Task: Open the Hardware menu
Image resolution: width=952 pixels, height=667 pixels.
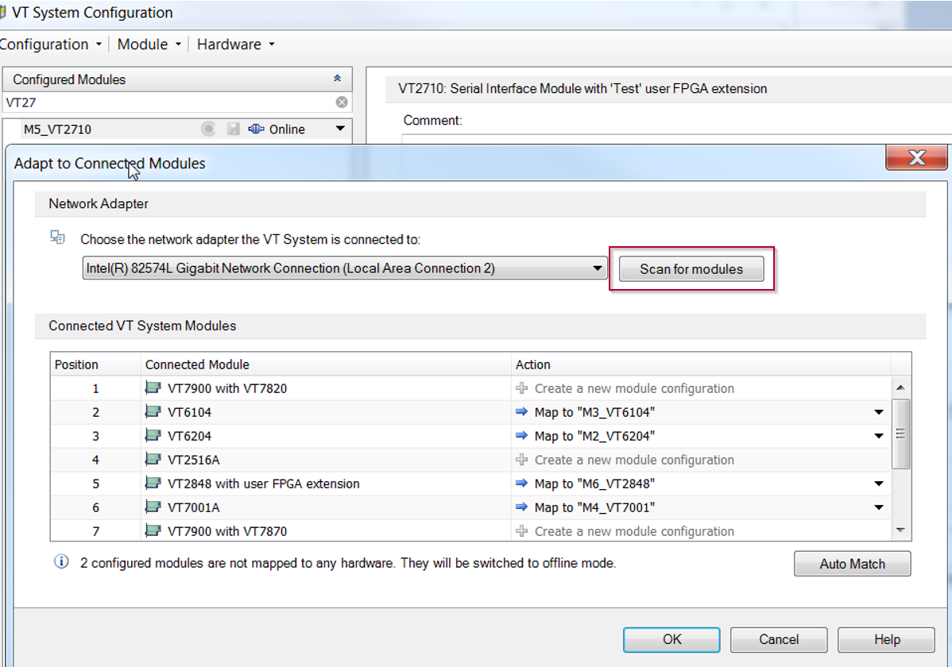Action: pos(235,44)
